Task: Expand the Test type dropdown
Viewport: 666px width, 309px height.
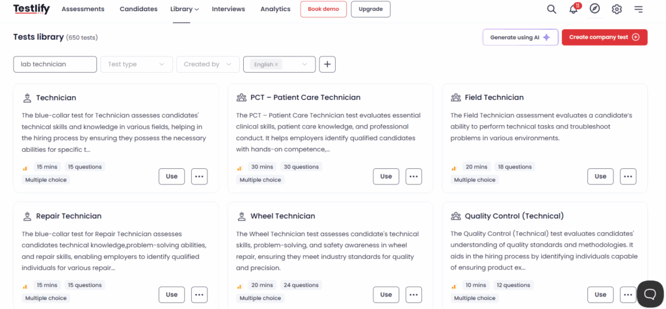Action: point(137,64)
